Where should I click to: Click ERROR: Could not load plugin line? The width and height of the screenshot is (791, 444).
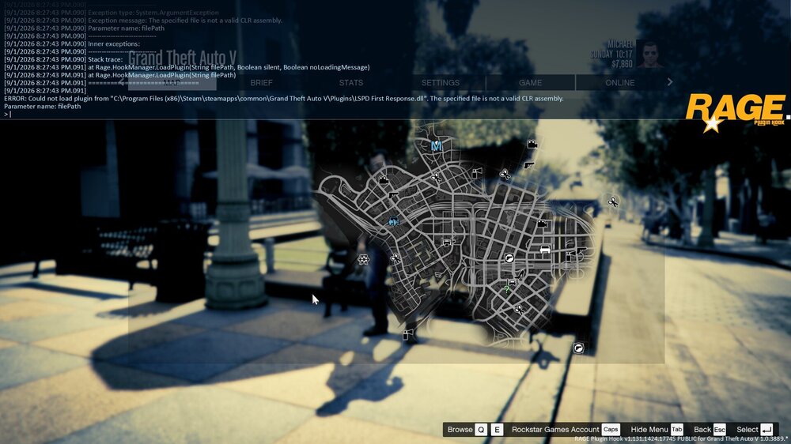click(284, 99)
